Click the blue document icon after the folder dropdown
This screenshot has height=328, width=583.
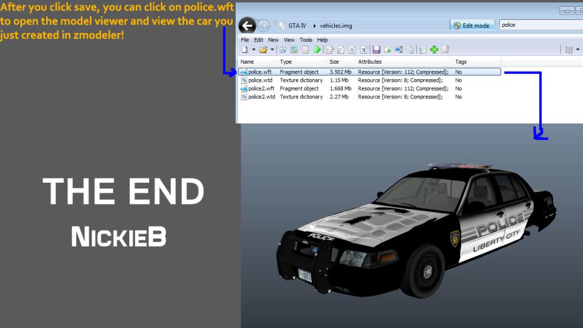(282, 50)
